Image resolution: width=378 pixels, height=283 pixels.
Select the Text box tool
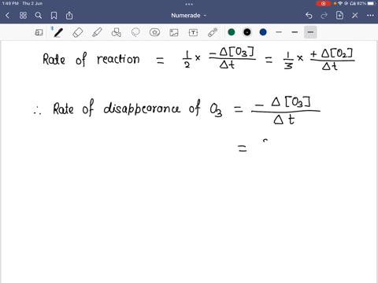click(193, 32)
